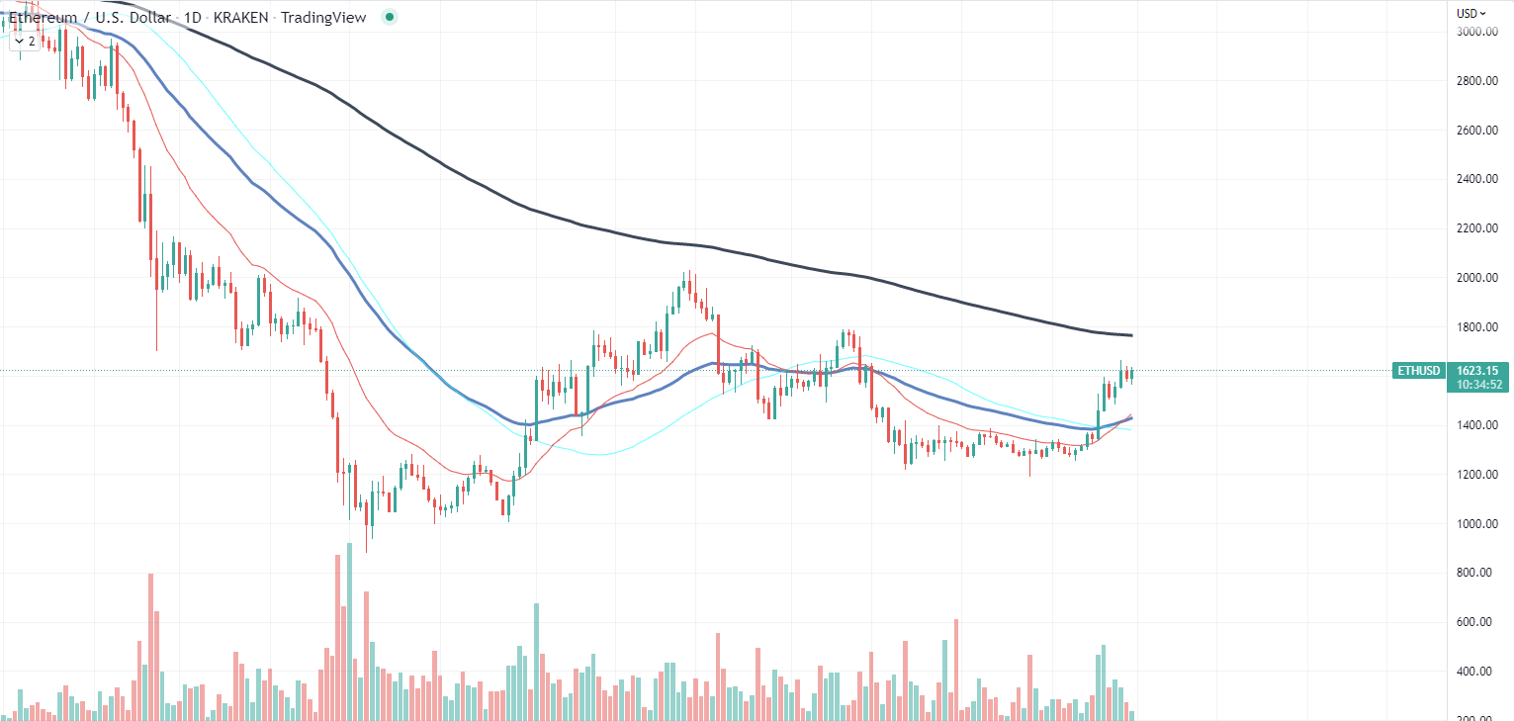Open the USD currency dropdown
Viewport: 1514px width, 721px height.
click(1469, 13)
